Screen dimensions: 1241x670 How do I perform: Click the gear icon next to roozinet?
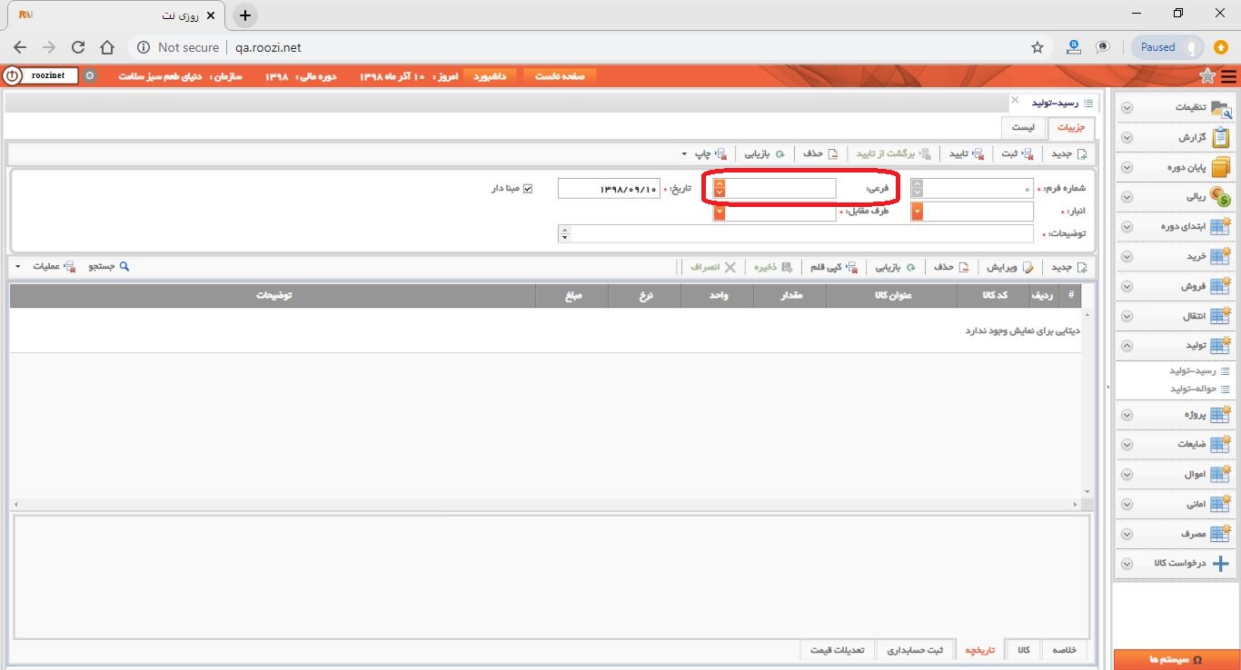click(89, 75)
